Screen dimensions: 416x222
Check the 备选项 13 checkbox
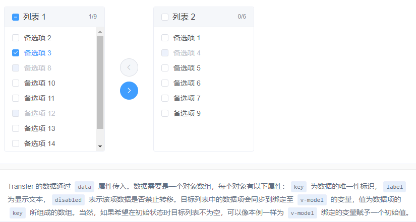pos(16,128)
